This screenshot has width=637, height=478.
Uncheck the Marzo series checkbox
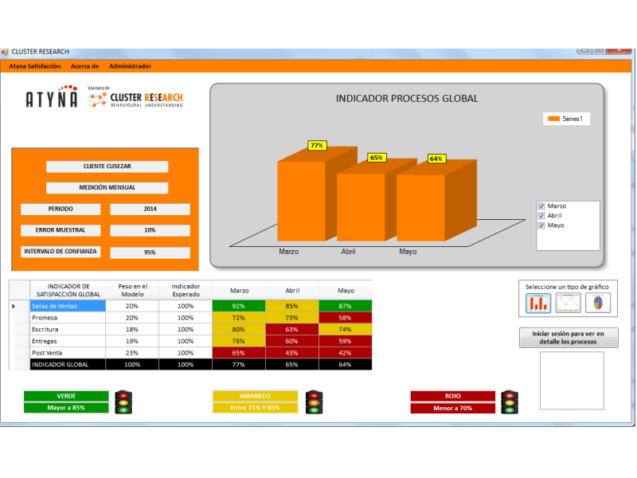[541, 206]
